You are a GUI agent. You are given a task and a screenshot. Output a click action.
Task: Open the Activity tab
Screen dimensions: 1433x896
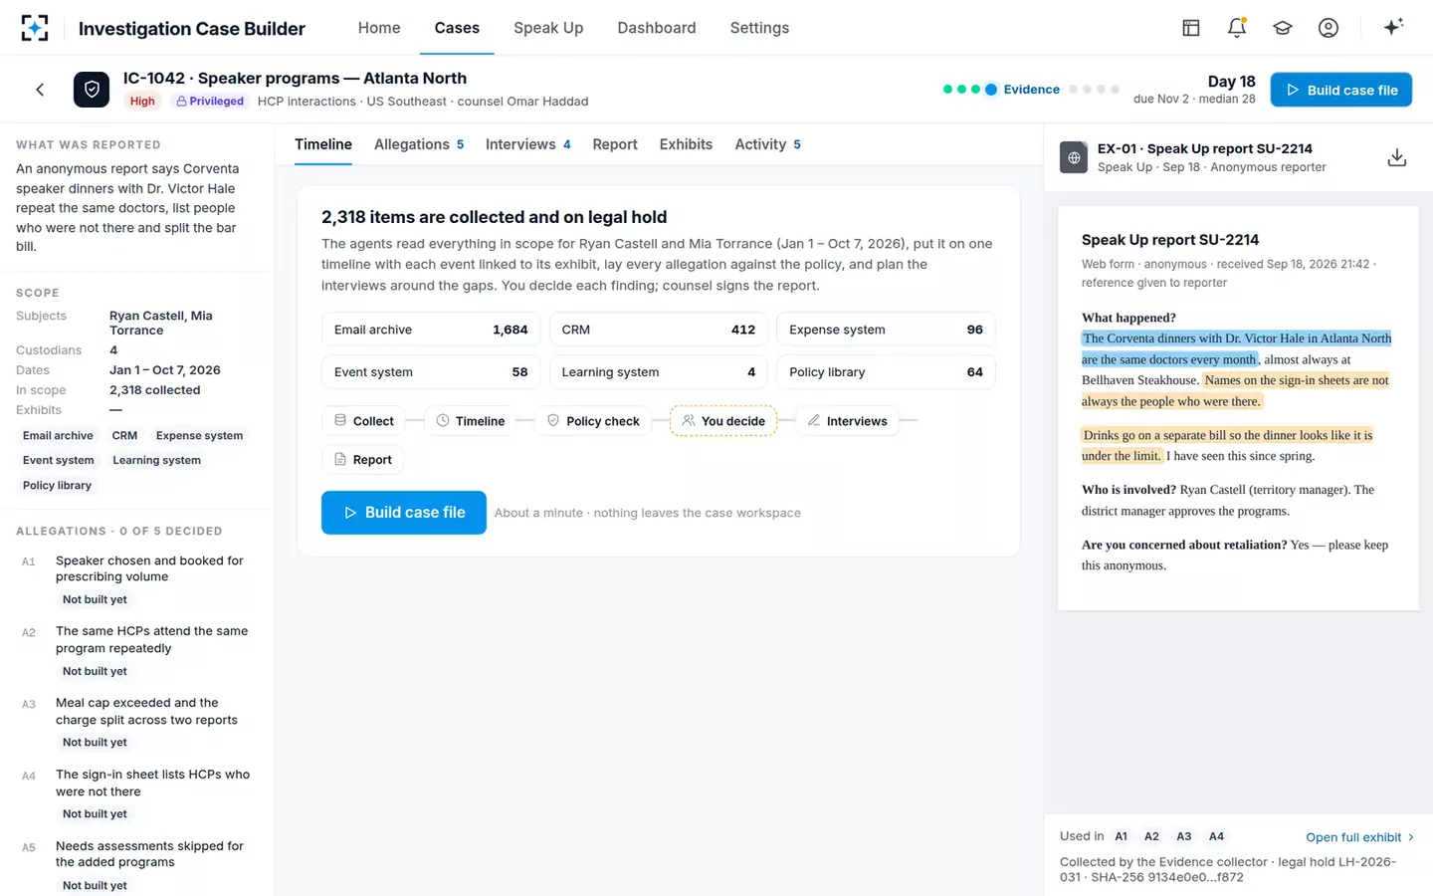(767, 144)
